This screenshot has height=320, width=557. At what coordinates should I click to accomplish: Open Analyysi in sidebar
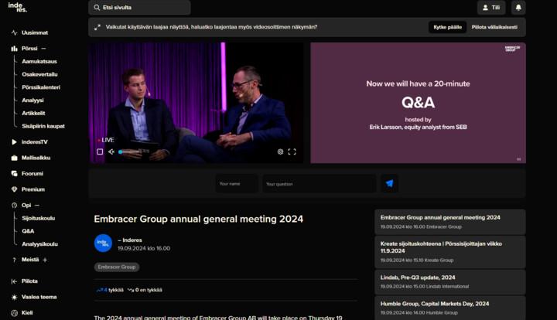[32, 100]
